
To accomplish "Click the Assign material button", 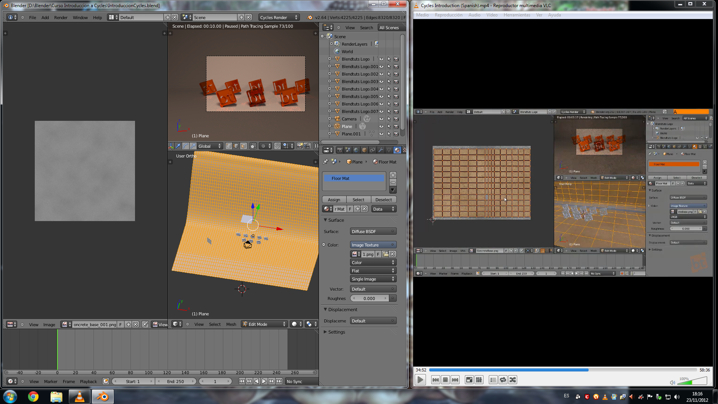I will 334,200.
